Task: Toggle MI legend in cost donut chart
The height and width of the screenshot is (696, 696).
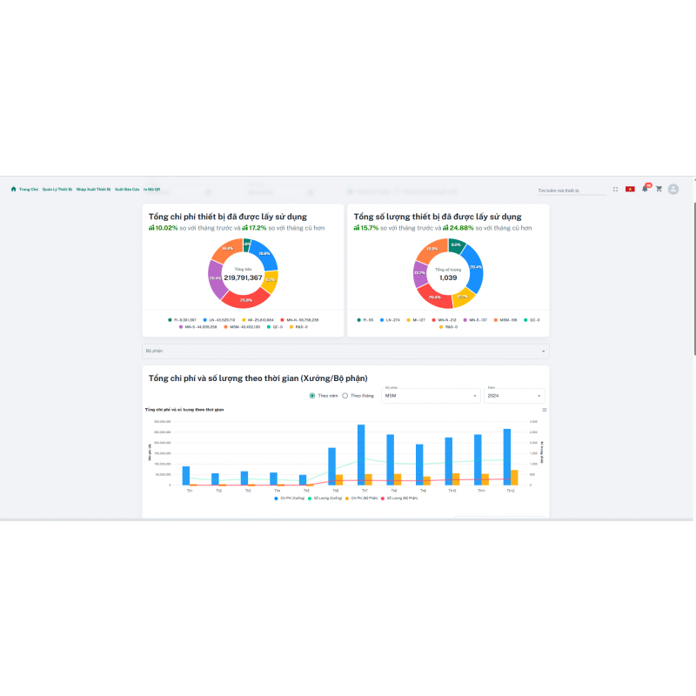Action: coord(258,320)
